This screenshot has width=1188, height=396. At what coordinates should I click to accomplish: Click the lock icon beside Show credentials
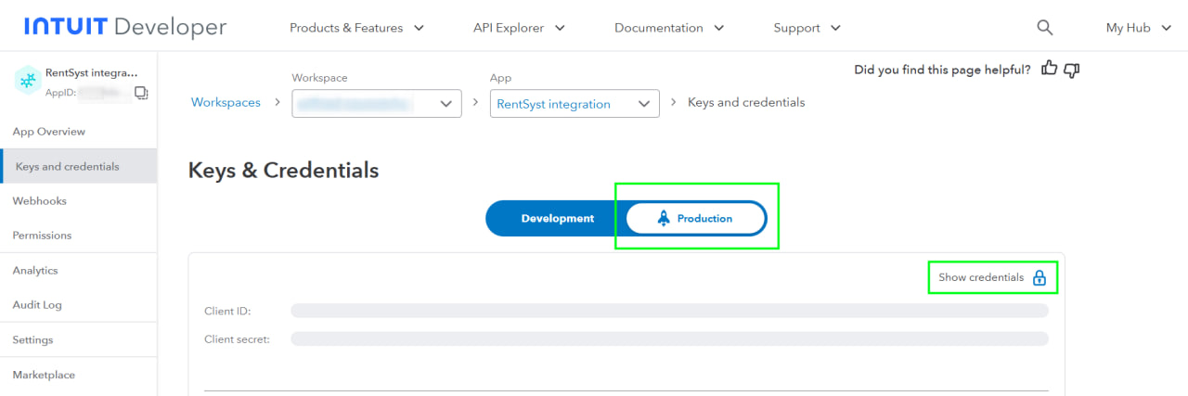(1039, 277)
